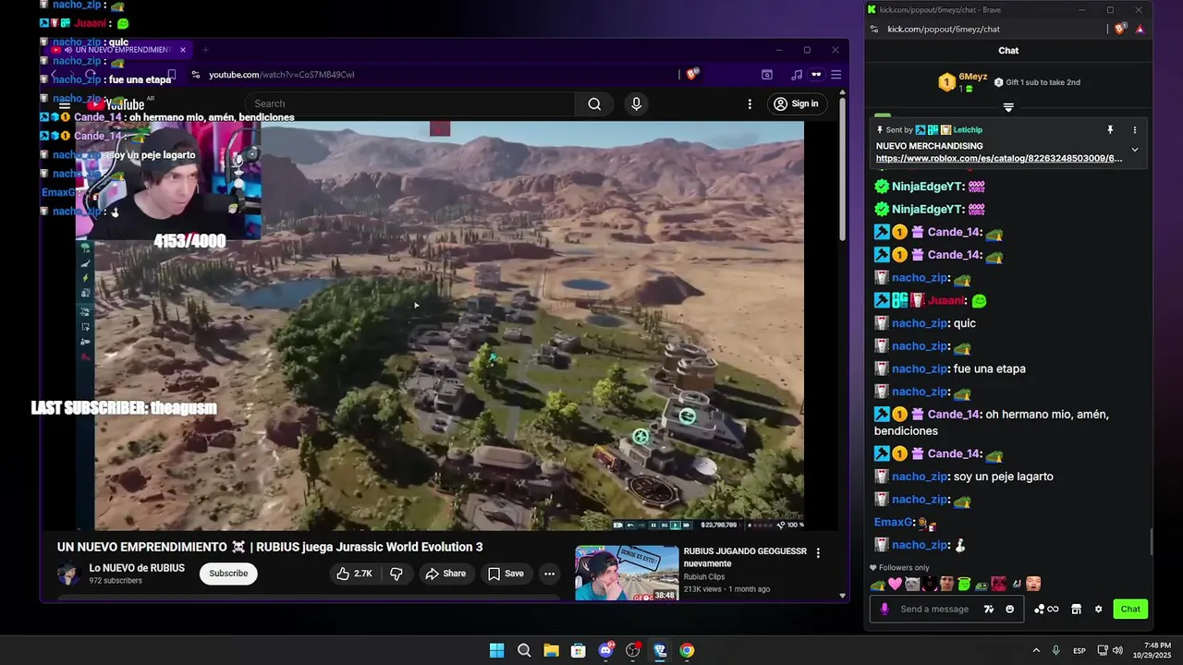Expand the chat leaderboard arrow

(1008, 107)
